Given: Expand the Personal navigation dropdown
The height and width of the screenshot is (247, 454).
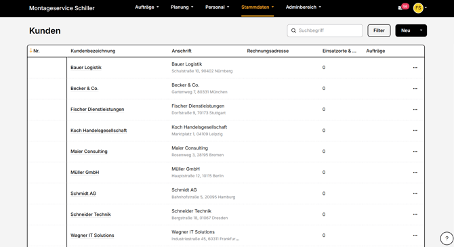Looking at the screenshot, I should pos(217,7).
